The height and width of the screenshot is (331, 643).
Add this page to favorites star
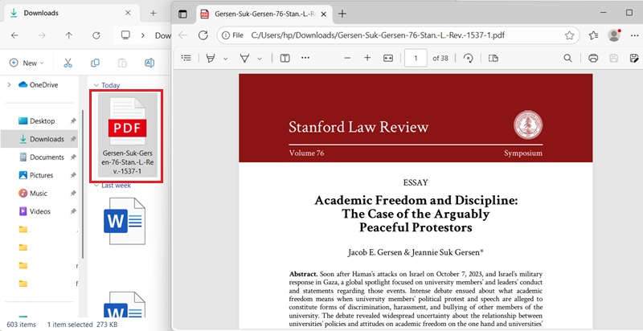(x=569, y=35)
